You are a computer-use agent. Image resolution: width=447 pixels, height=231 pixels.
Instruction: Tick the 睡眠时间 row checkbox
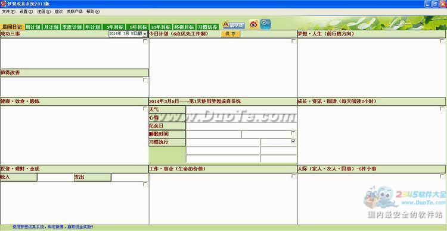293,132
